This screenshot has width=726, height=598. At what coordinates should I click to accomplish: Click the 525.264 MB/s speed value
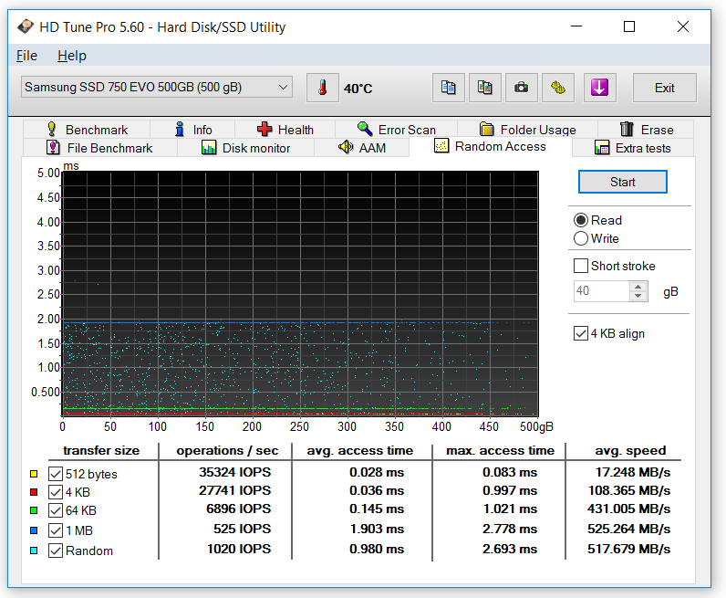click(x=628, y=529)
